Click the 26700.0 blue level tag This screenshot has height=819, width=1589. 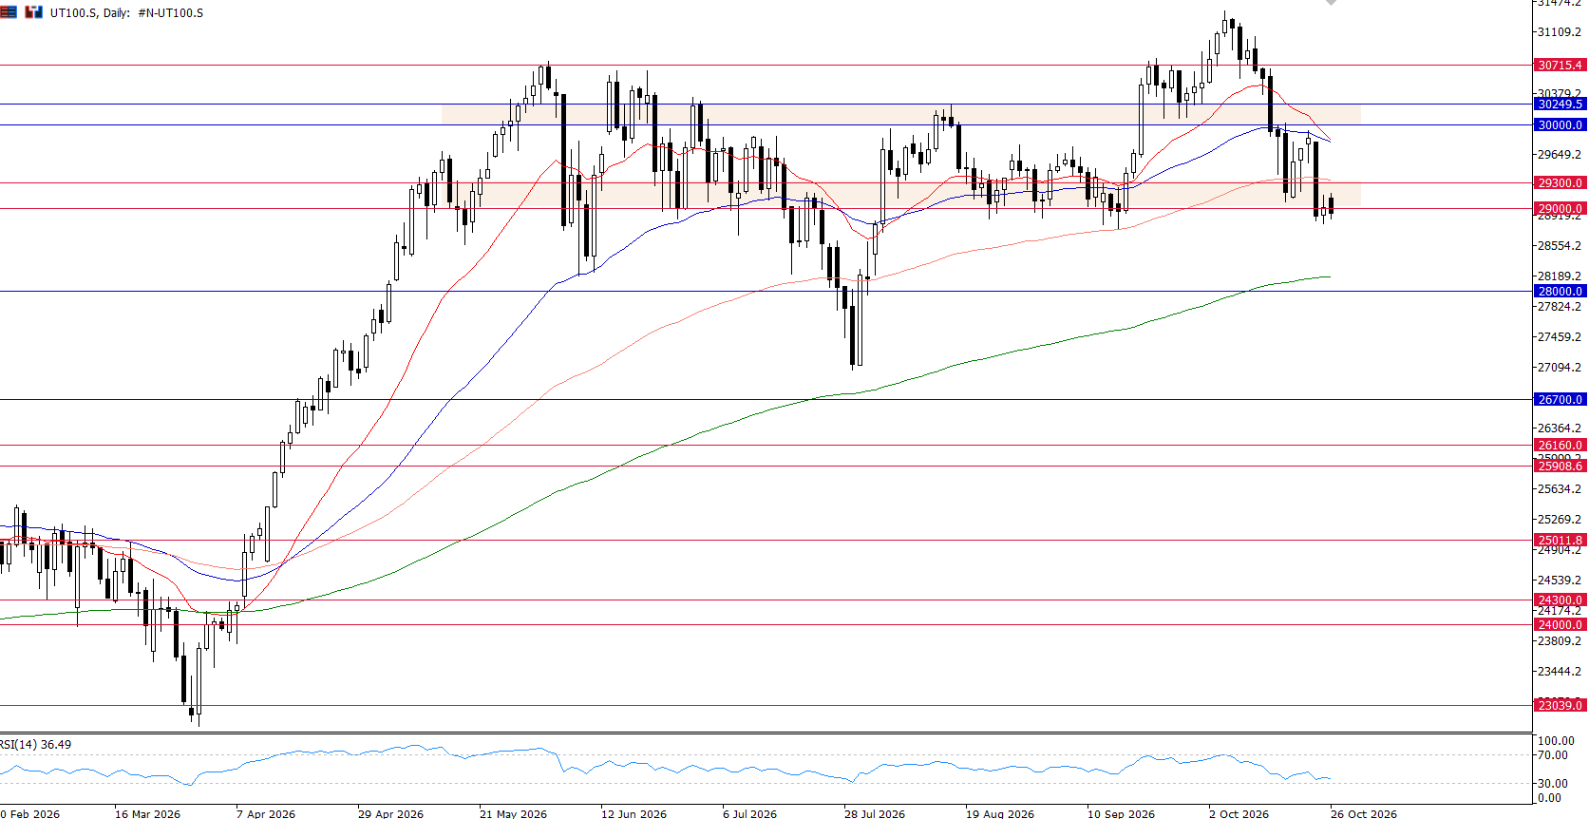tap(1560, 400)
